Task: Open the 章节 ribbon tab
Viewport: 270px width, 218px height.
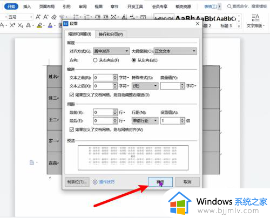Action: 114,6
